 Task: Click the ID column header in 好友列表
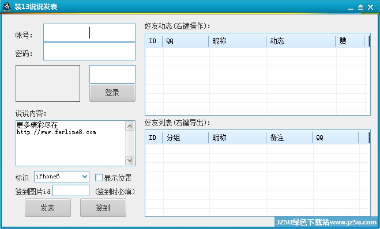pos(154,138)
